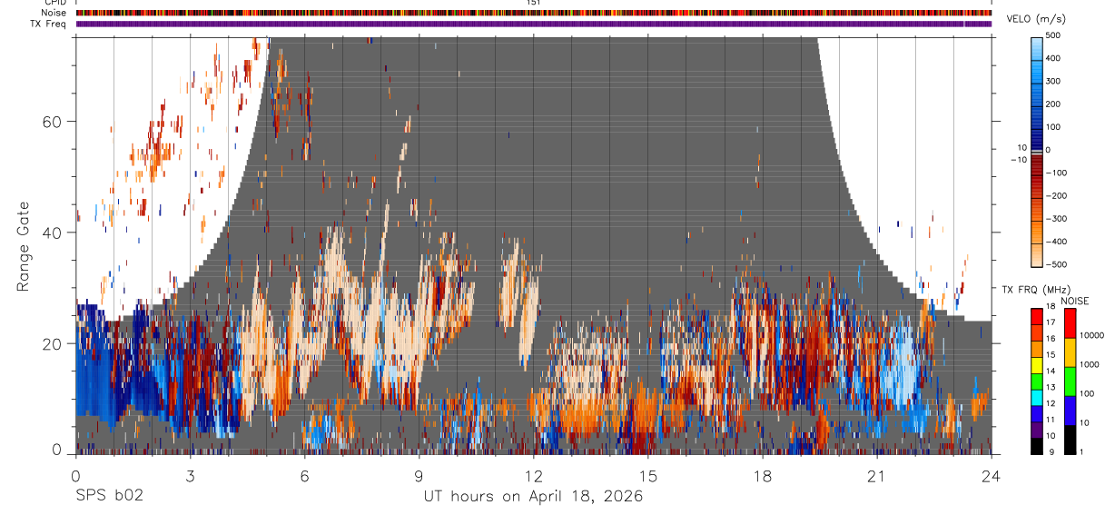Screen dimensions: 1115x515
Task: Click the '24' UT hour axis label
Action: coord(991,475)
